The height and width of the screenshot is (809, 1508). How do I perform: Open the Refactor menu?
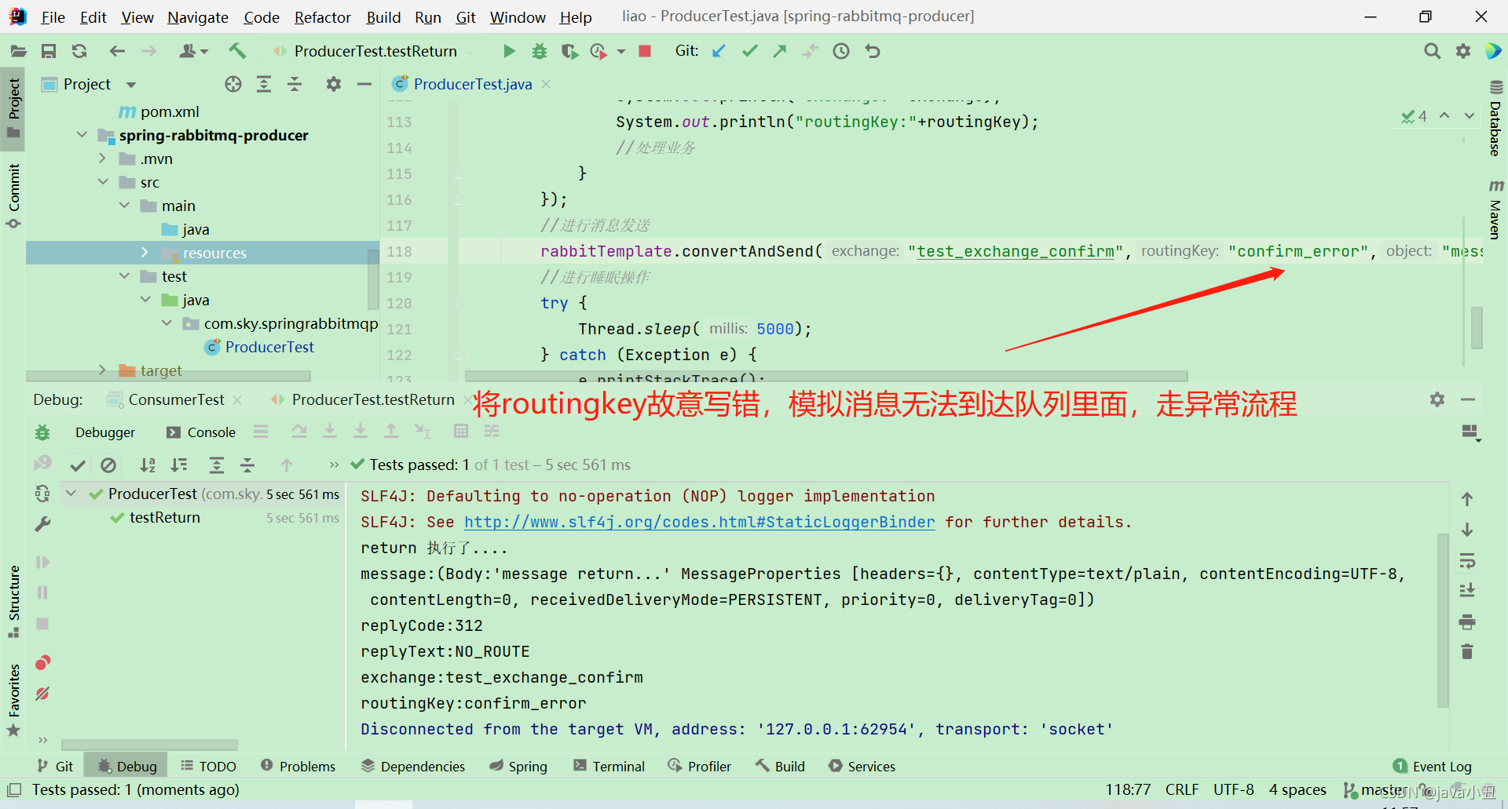click(x=322, y=16)
